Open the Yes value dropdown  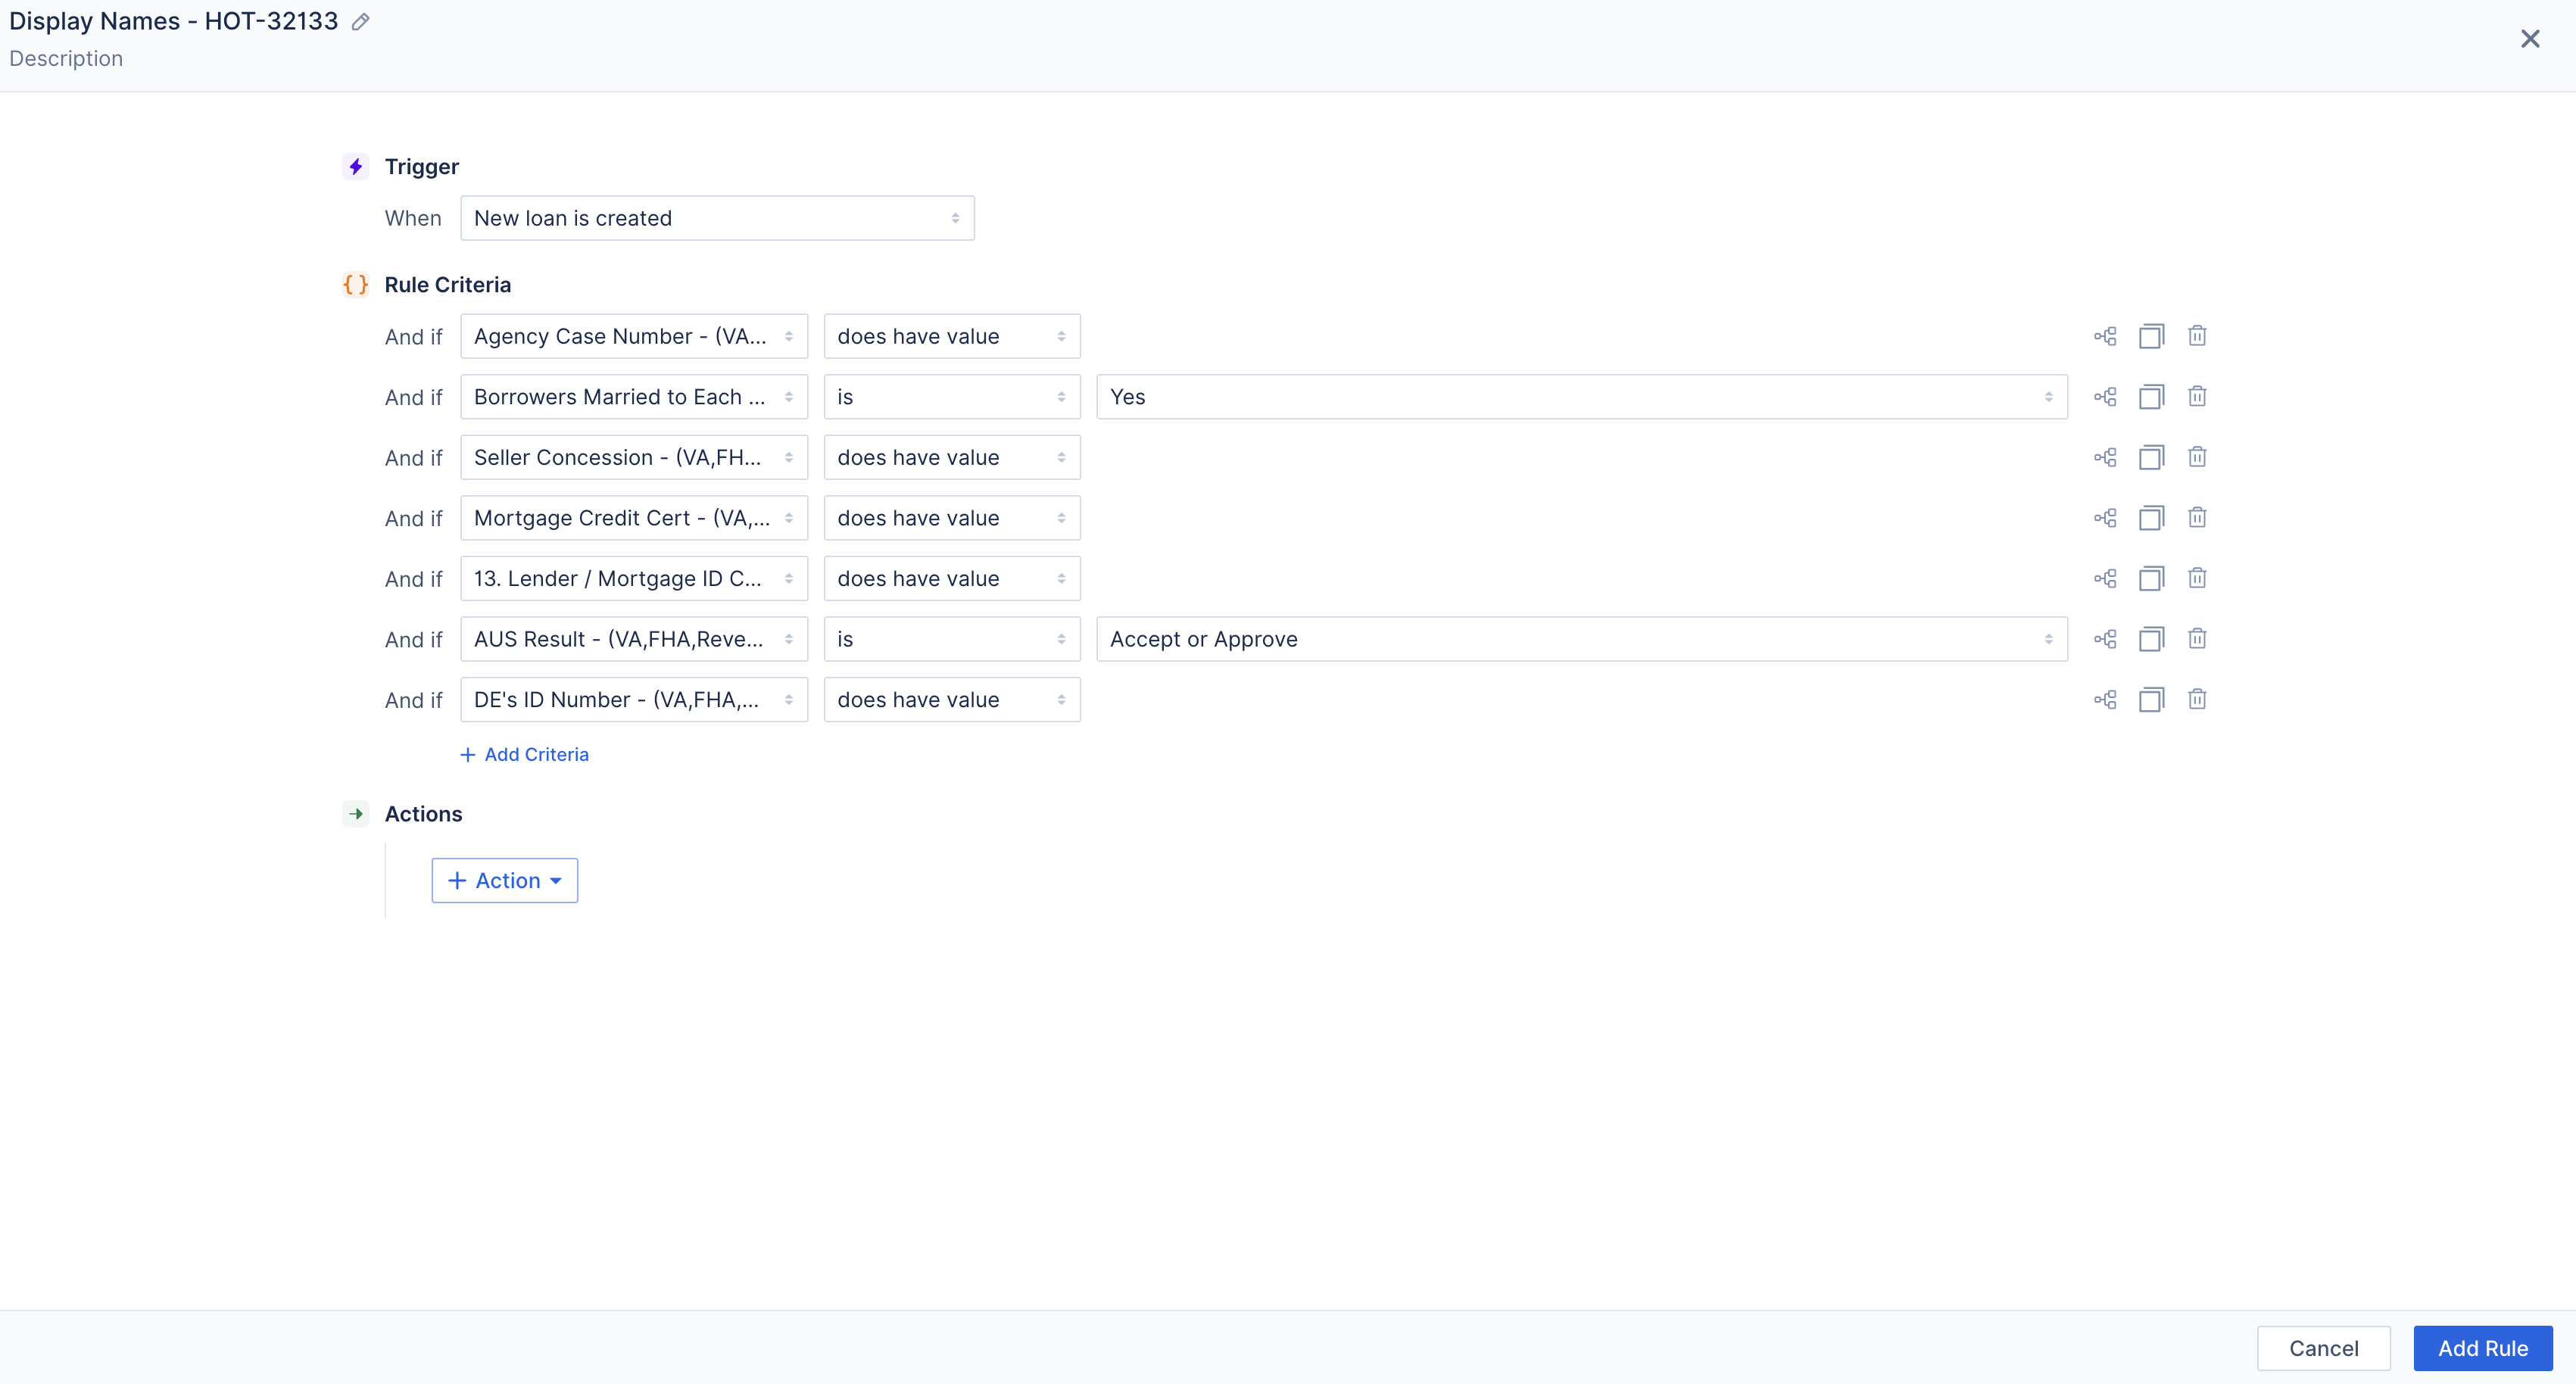(1581, 397)
